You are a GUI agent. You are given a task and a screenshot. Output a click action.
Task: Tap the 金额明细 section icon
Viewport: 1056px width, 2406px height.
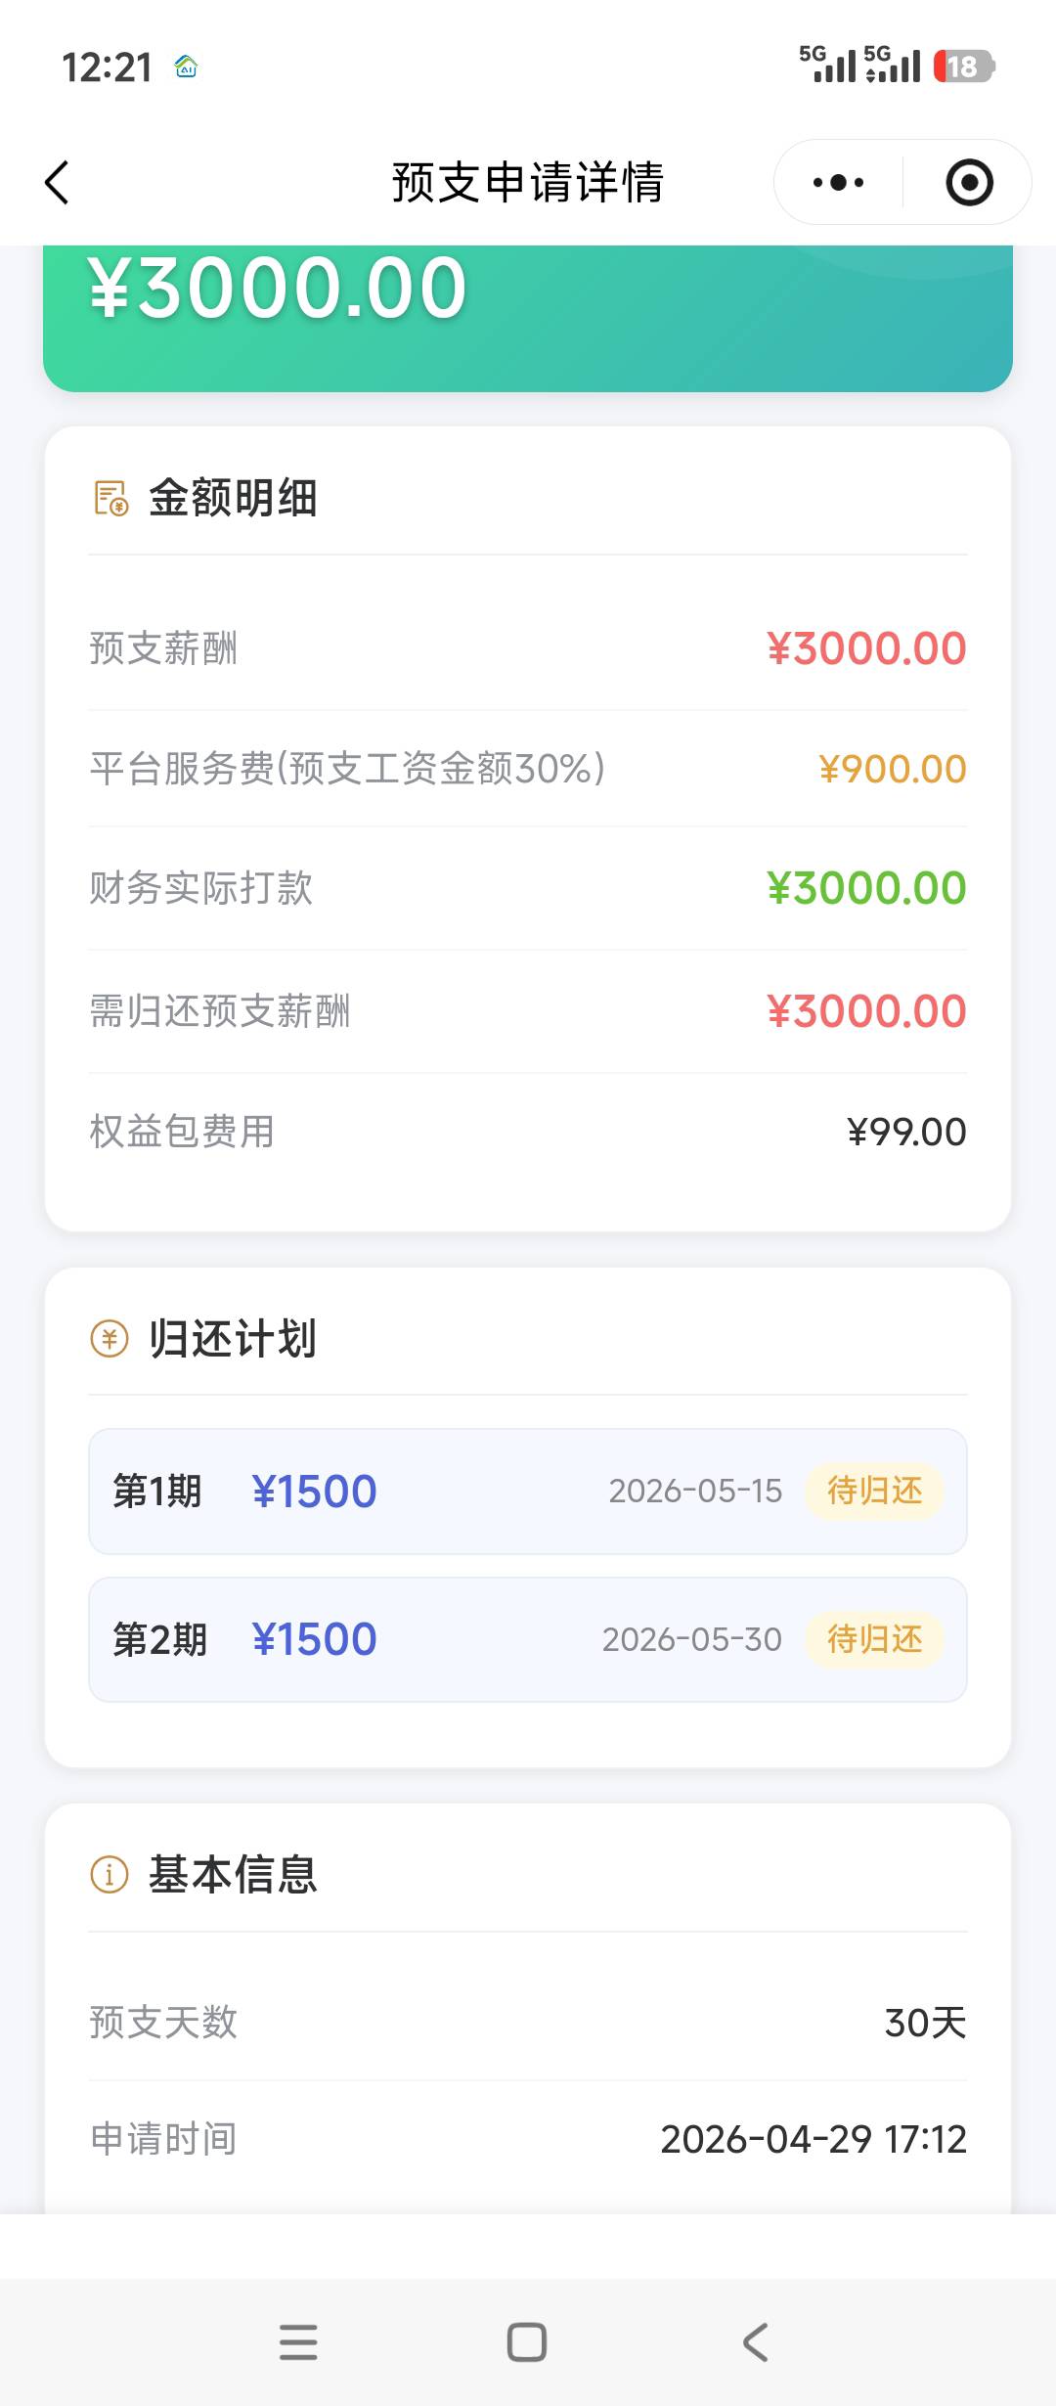110,498
